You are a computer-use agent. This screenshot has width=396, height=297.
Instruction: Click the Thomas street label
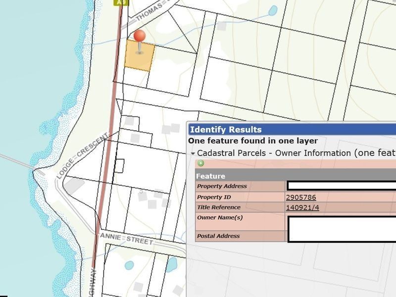click(149, 12)
